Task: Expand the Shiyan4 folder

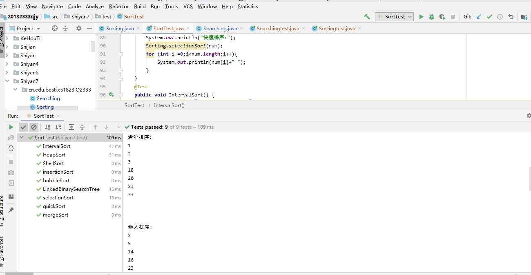Action: (7, 64)
